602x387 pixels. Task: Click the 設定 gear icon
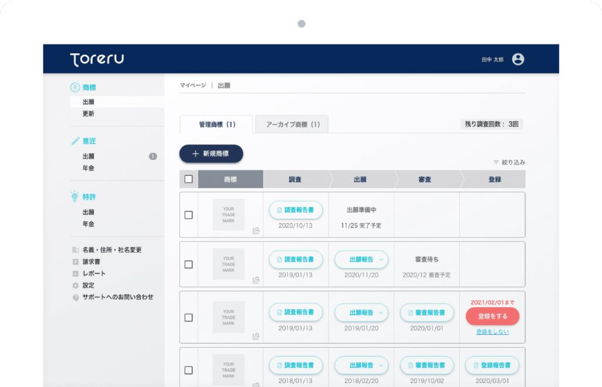point(76,286)
